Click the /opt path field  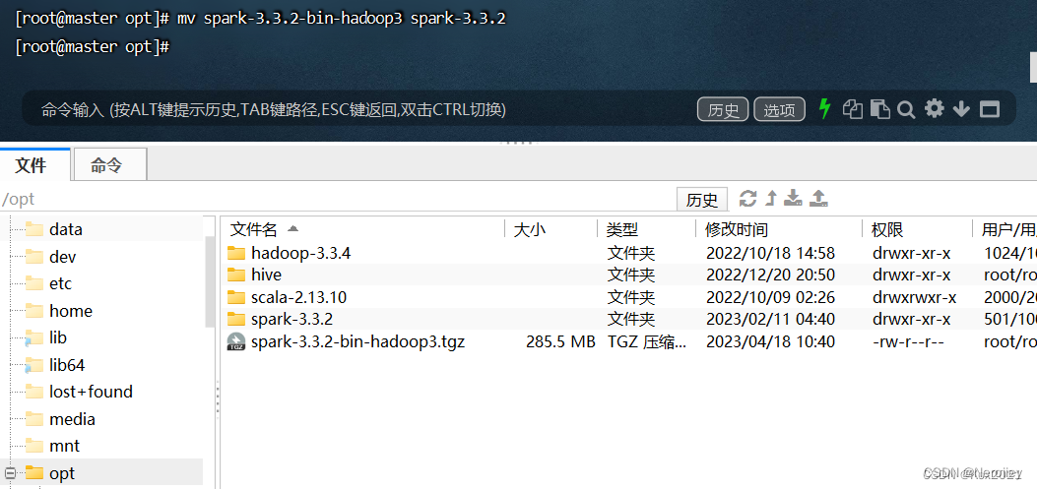click(337, 199)
